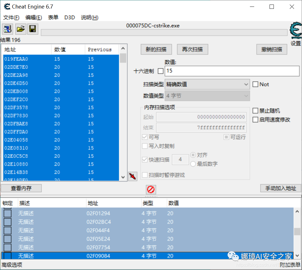Select result row 02E14B38
This screenshot has width=302, height=270.
point(61,172)
